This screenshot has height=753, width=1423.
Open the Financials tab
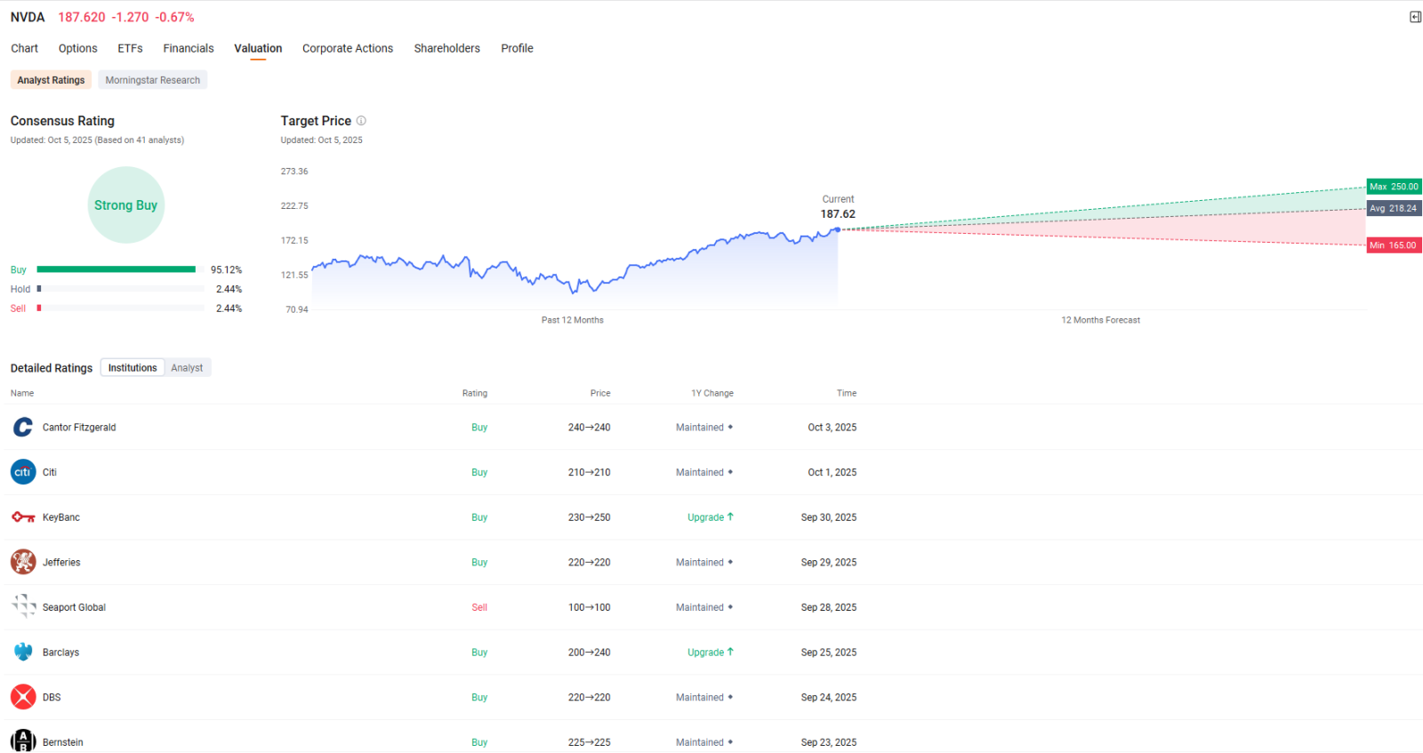189,49
